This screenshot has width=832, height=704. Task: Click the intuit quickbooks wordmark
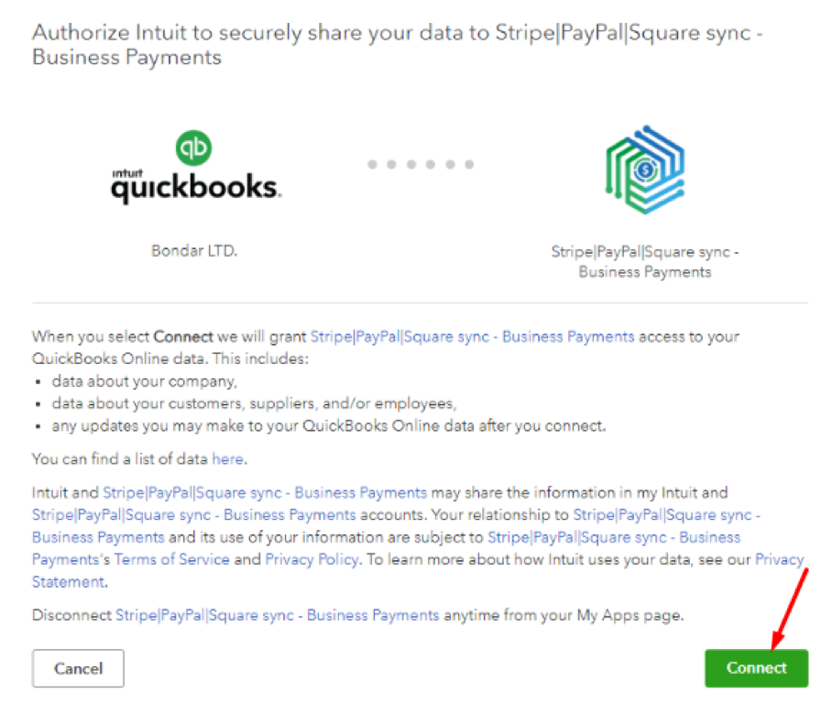click(x=196, y=186)
